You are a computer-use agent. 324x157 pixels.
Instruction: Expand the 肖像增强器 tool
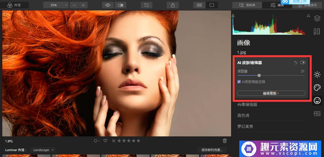click(247, 104)
